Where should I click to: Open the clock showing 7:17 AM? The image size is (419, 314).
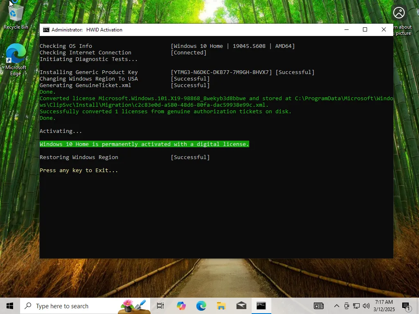[x=384, y=306]
